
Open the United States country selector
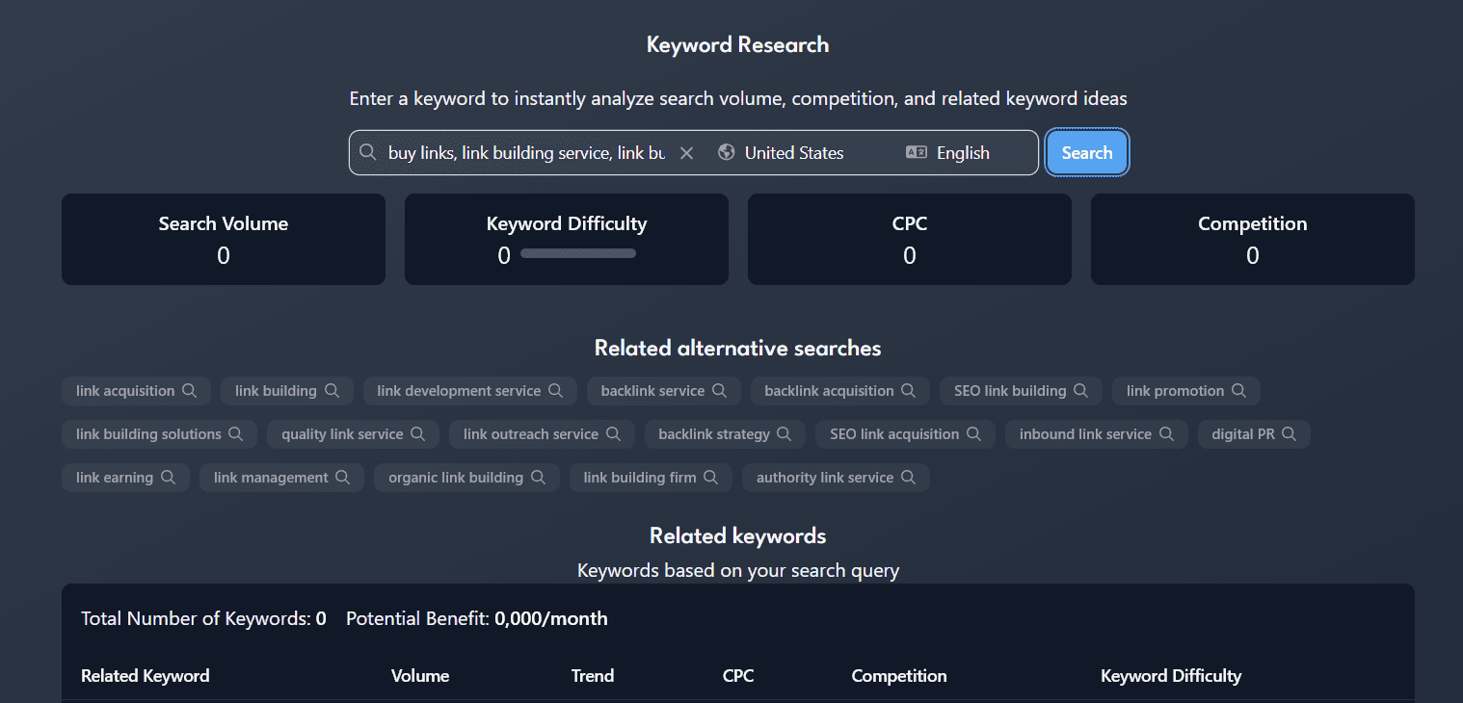pyautogui.click(x=793, y=152)
